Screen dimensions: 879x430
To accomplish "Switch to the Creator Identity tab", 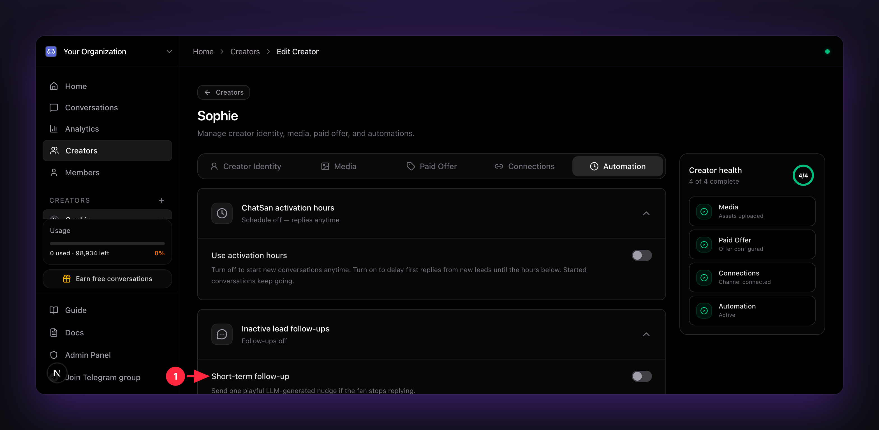I will 246,166.
